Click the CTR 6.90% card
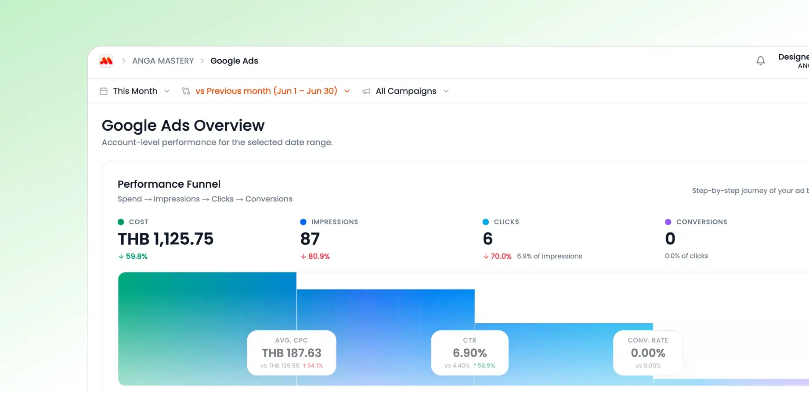809x393 pixels. point(470,353)
